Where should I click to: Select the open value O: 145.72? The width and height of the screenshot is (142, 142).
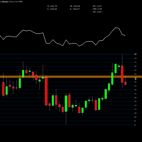(52, 6)
